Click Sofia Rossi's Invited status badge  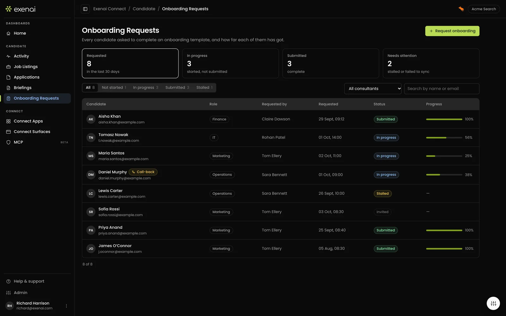tap(382, 212)
